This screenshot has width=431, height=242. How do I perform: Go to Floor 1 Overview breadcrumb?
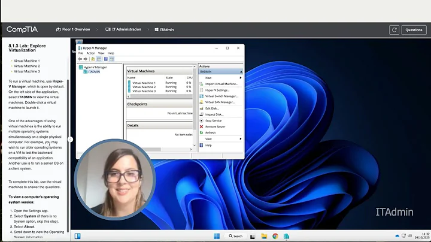73,29
